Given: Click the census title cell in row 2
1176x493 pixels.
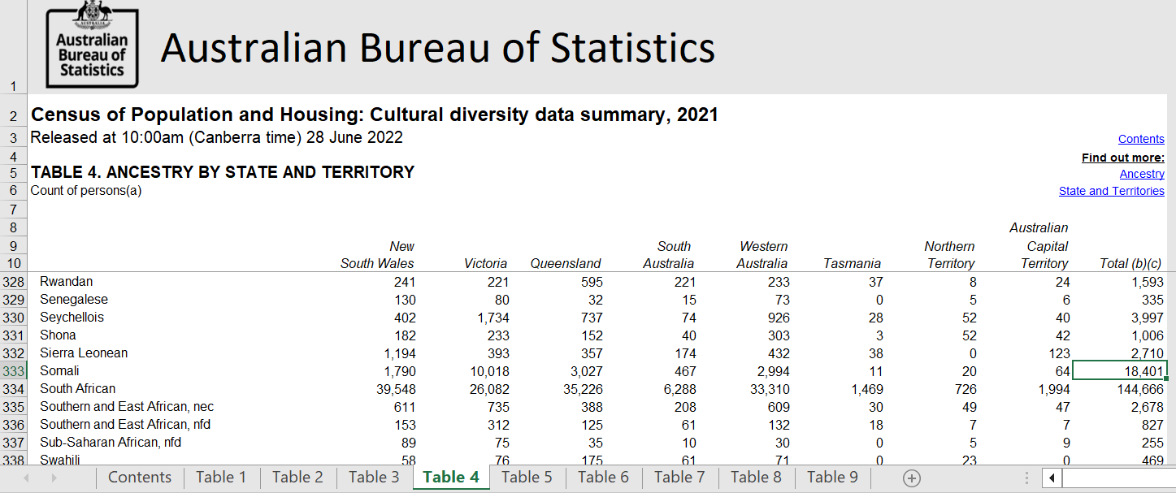Looking at the screenshot, I should tap(375, 115).
